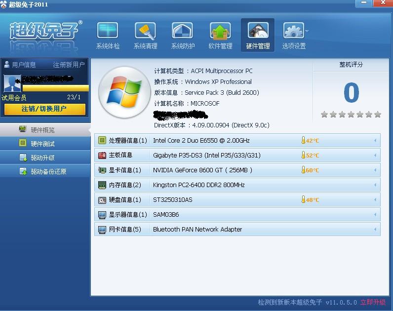Select the 硬件管理 hardware icon

tap(258, 31)
